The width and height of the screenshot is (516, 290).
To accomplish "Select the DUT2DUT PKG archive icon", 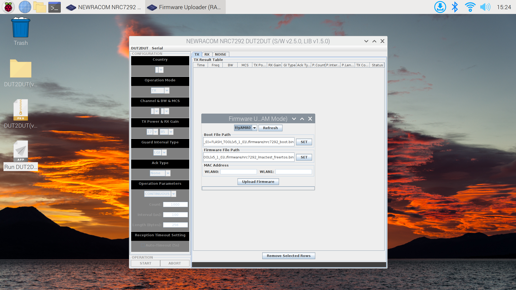I will (21, 114).
